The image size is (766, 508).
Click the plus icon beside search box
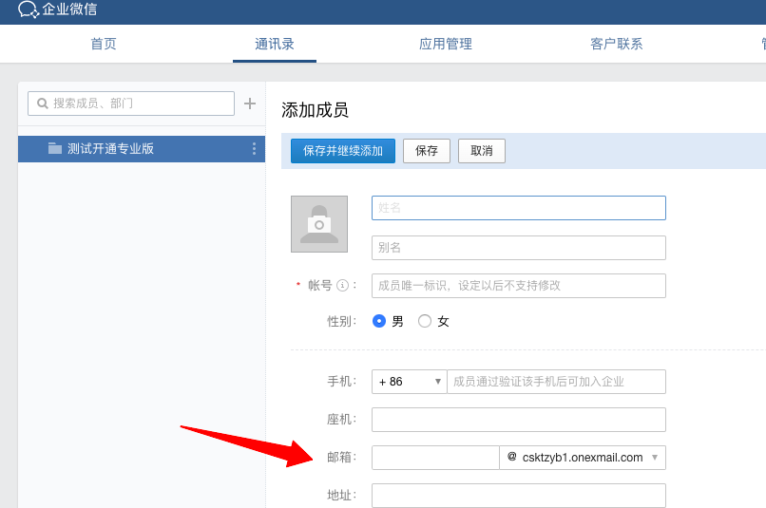[250, 103]
